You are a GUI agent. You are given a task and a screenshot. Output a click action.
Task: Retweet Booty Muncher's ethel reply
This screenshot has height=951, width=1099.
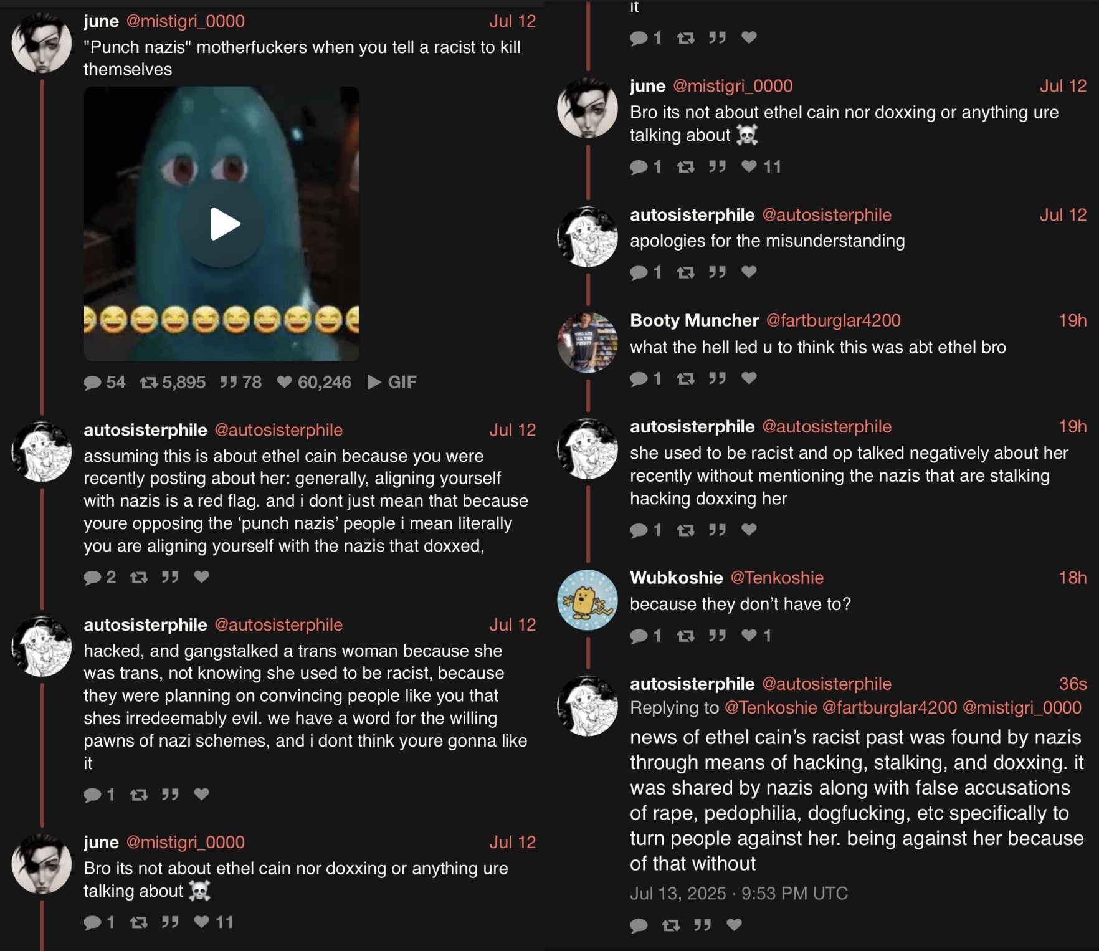(686, 378)
